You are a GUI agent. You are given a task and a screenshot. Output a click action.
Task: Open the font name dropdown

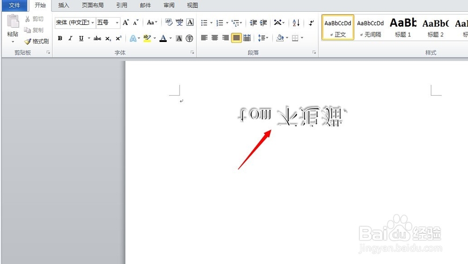(93, 22)
